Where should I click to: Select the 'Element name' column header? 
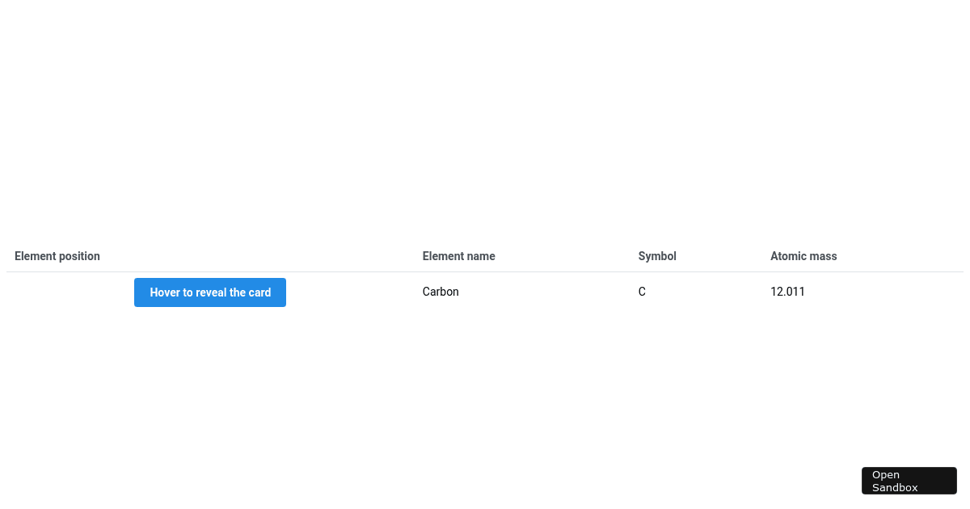[x=458, y=256]
